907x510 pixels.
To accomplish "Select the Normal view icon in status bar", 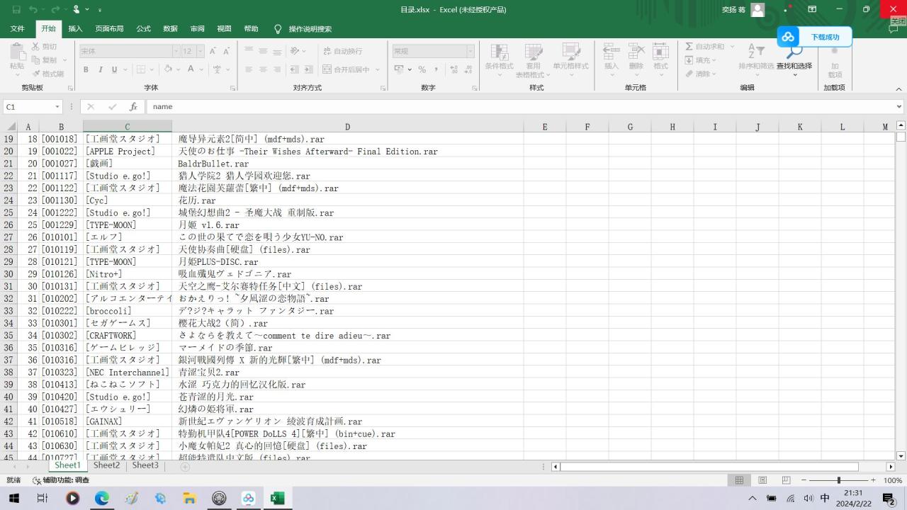I will coord(739,480).
